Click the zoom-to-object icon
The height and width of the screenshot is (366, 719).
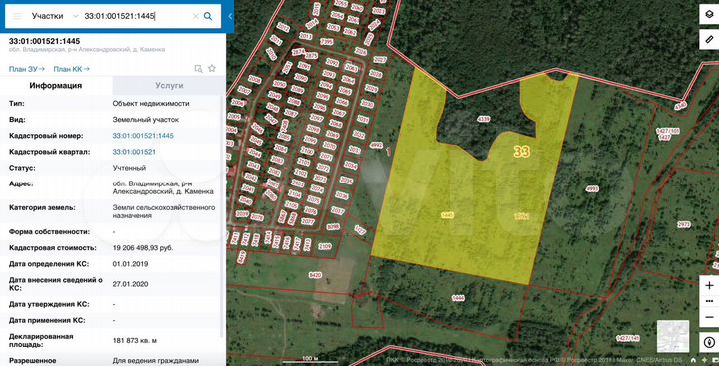198,69
